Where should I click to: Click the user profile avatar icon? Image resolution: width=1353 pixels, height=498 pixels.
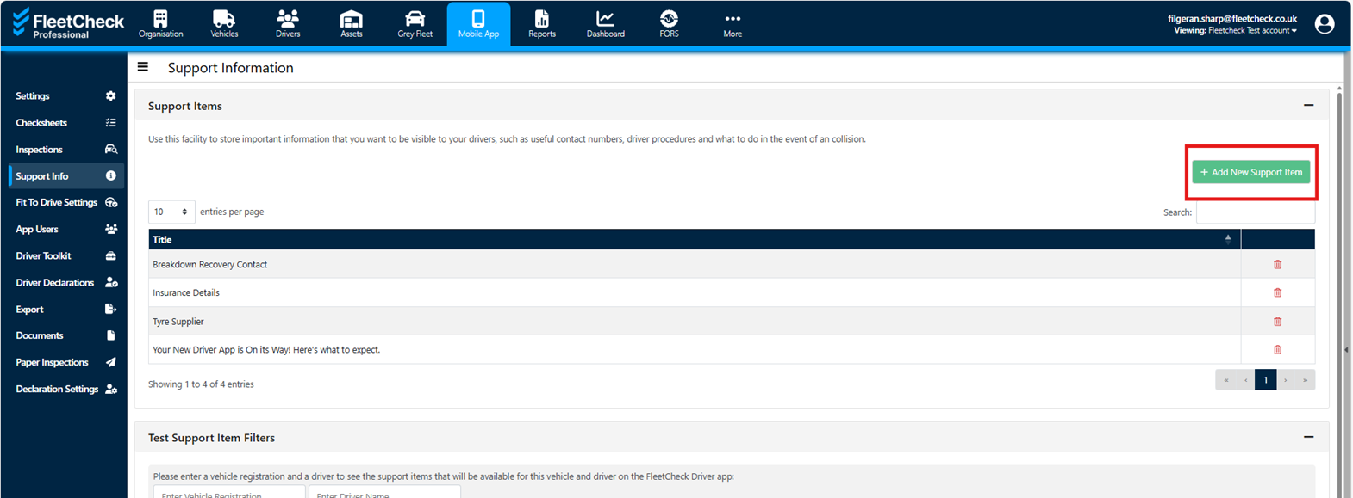click(x=1325, y=24)
